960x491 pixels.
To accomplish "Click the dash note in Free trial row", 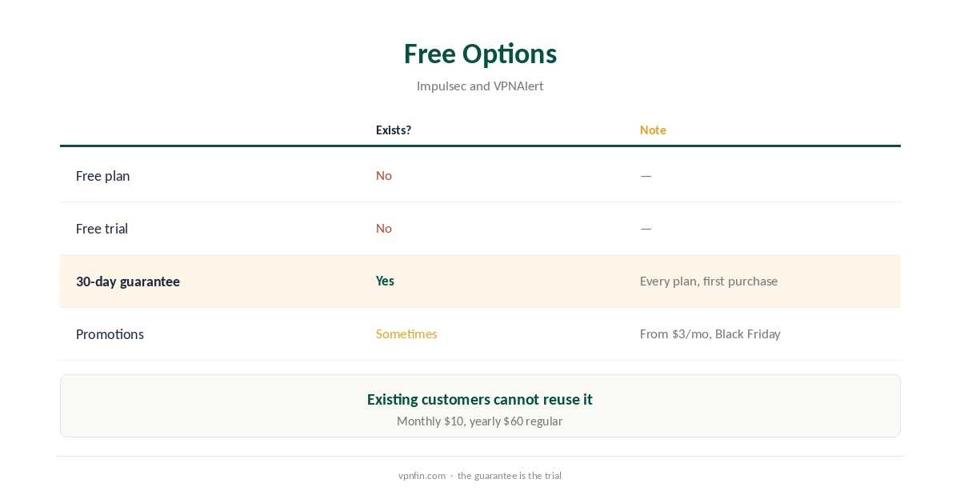I will [x=646, y=229].
